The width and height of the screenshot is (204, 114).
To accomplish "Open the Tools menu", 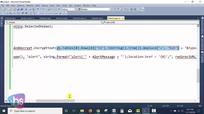I will 64,5.
